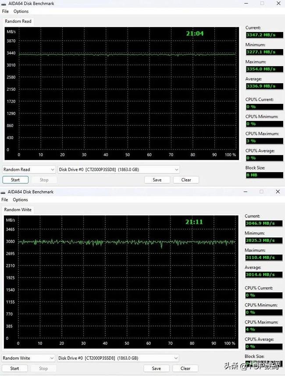Open File menu in the Random Write window
The width and height of the screenshot is (285, 376).
[x=5, y=200]
